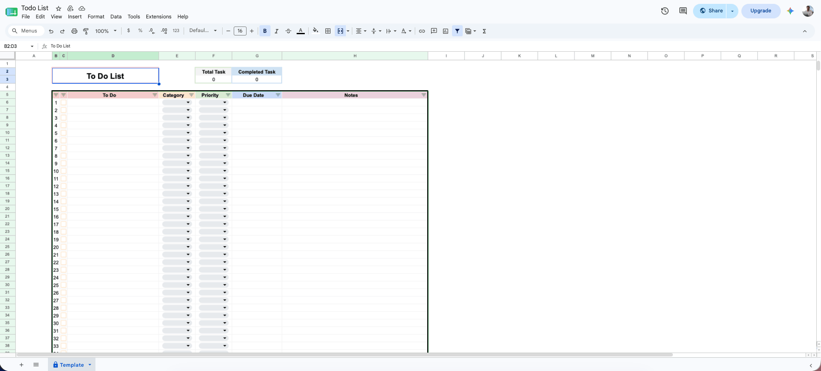This screenshot has height=371, width=821.
Task: Add a new sheet with plus icon
Action: coord(21,365)
